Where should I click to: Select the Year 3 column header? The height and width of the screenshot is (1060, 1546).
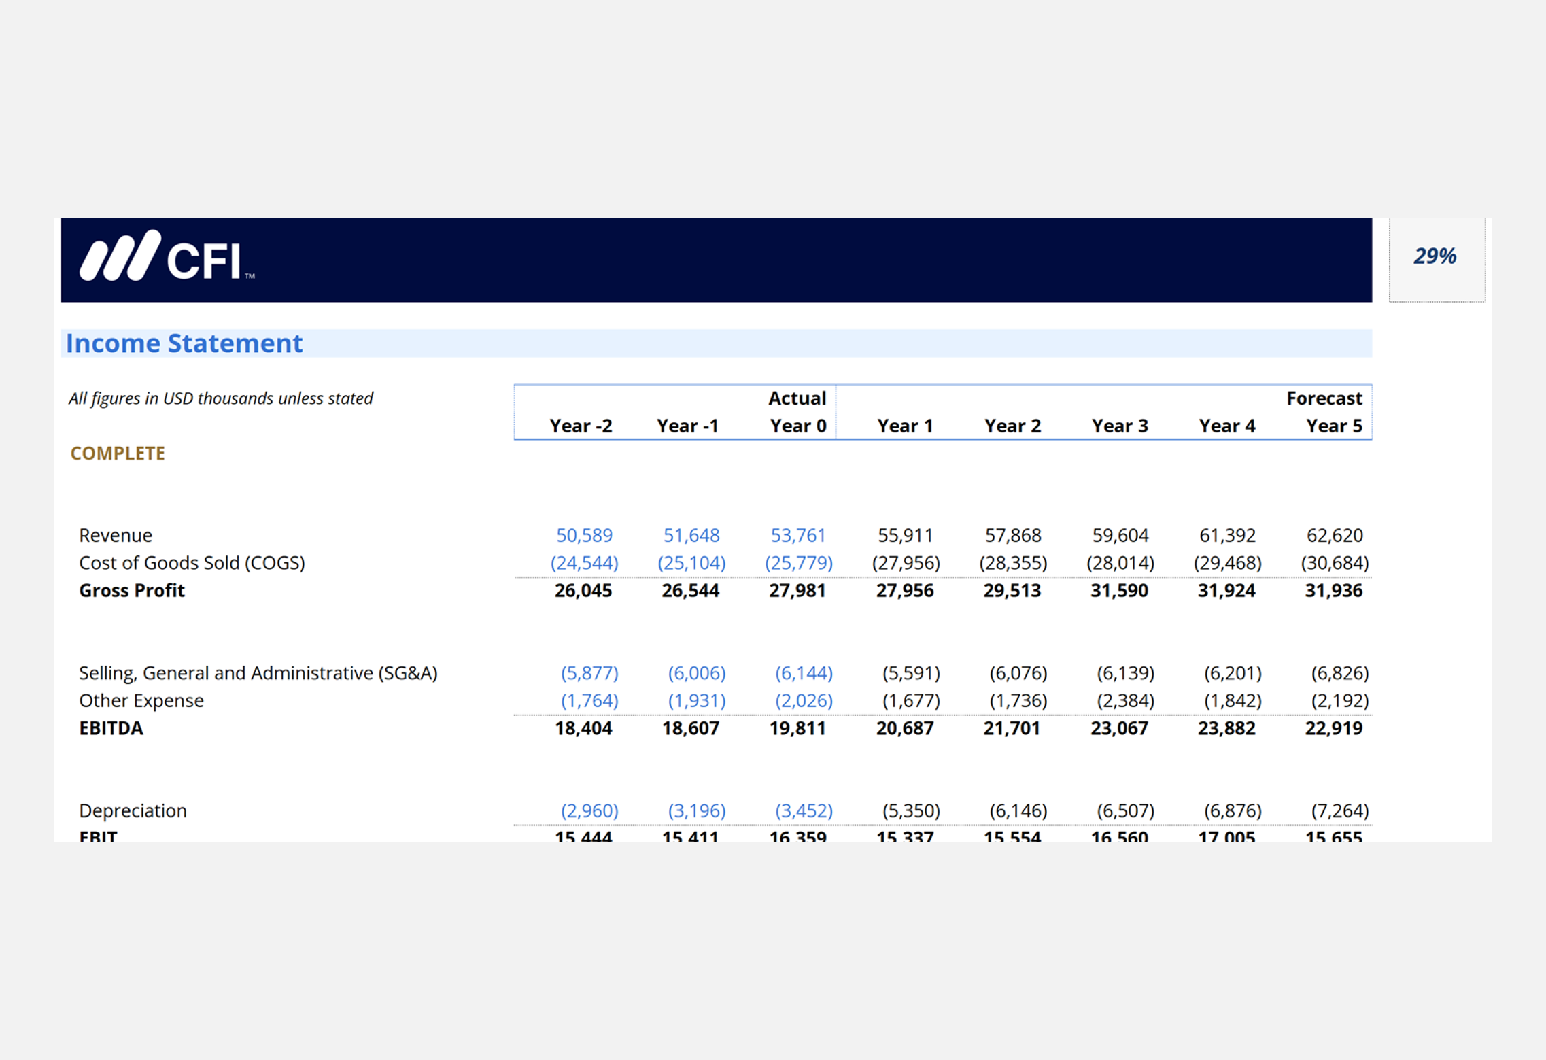[x=1119, y=426]
